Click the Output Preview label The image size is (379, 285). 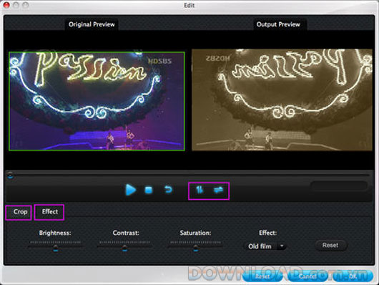click(278, 24)
